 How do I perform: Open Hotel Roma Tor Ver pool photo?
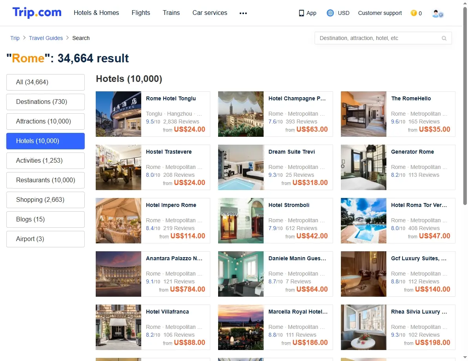coord(364,221)
